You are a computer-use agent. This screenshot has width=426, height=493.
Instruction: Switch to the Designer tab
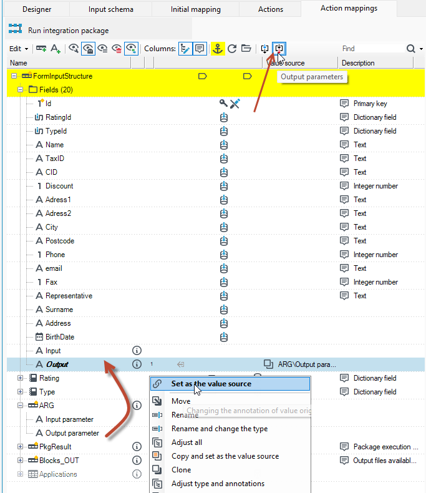pos(37,9)
